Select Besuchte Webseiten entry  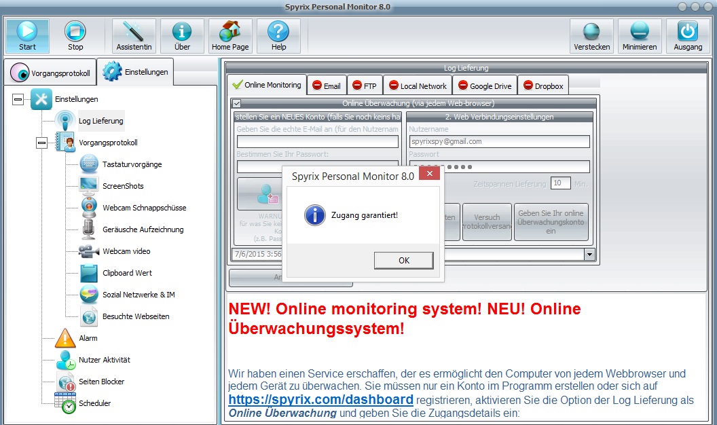coord(136,316)
